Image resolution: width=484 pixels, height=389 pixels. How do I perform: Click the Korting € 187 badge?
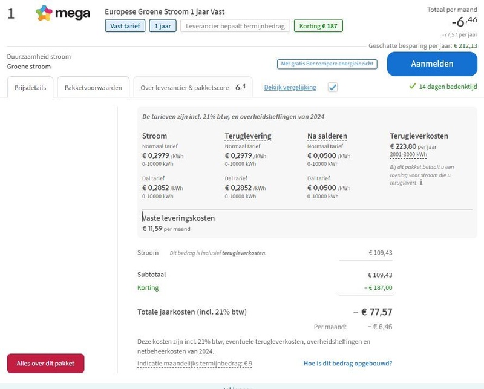318,26
